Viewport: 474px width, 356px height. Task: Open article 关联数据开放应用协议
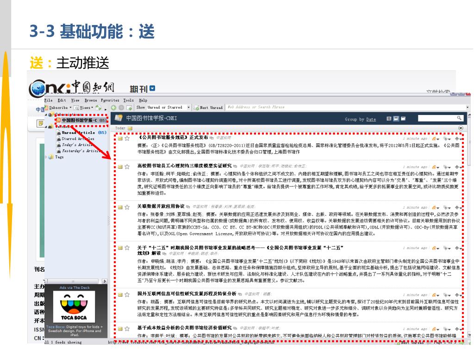tap(161, 206)
